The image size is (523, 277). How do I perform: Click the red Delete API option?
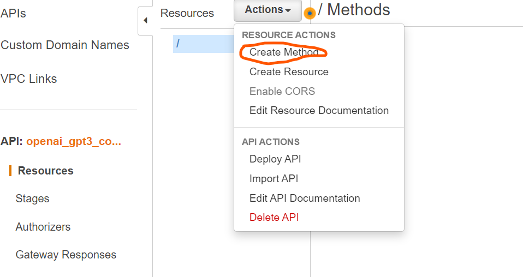point(274,218)
